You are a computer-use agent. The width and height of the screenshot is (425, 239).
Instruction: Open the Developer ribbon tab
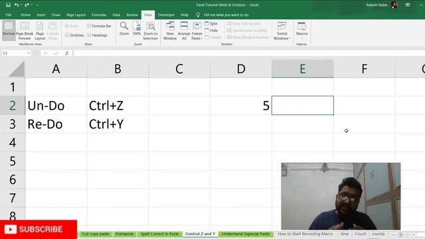point(166,15)
